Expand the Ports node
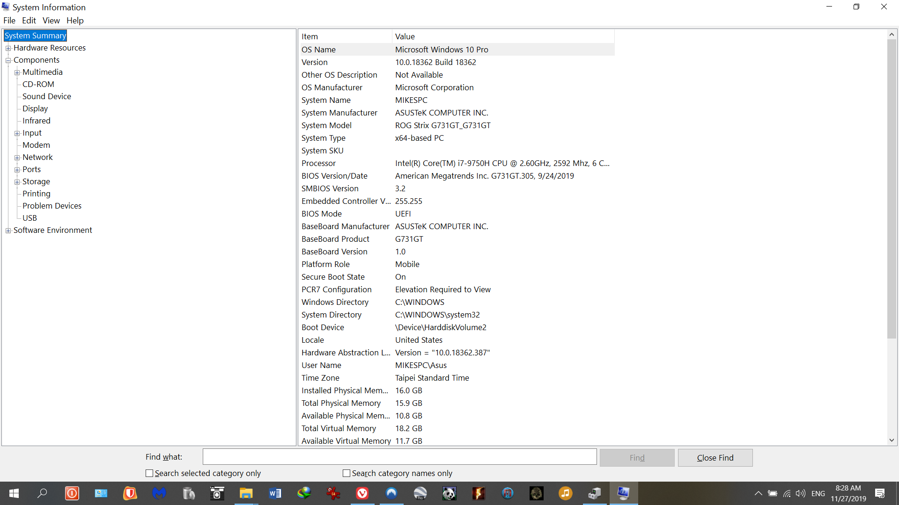The image size is (899, 505). (x=17, y=170)
